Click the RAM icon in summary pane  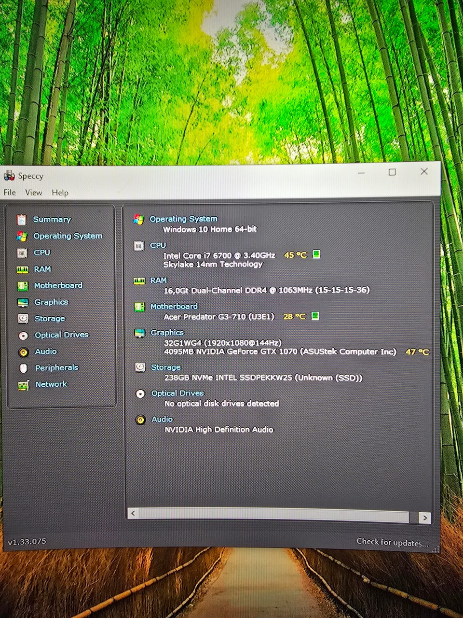(x=139, y=281)
